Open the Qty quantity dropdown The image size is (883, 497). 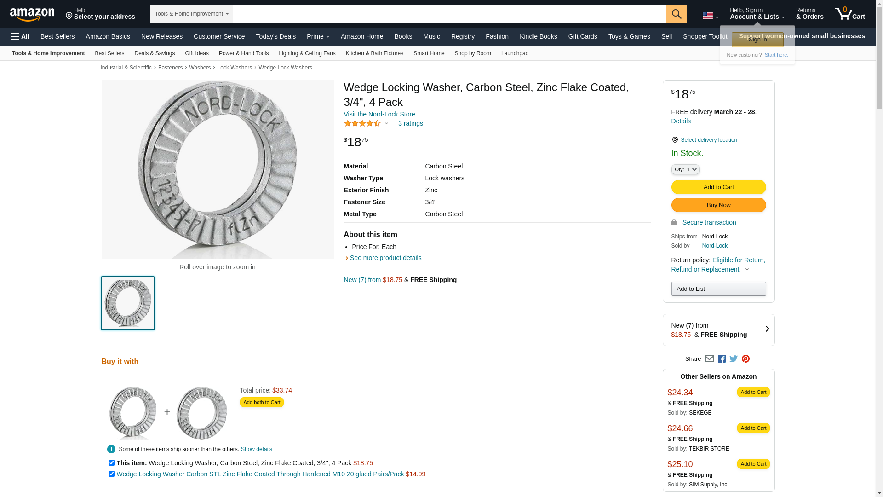685,170
